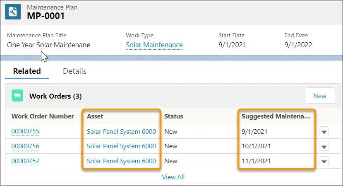The width and height of the screenshot is (343, 186).
Task: Open row actions dropdown for work order 00000755
Action: pos(324,132)
